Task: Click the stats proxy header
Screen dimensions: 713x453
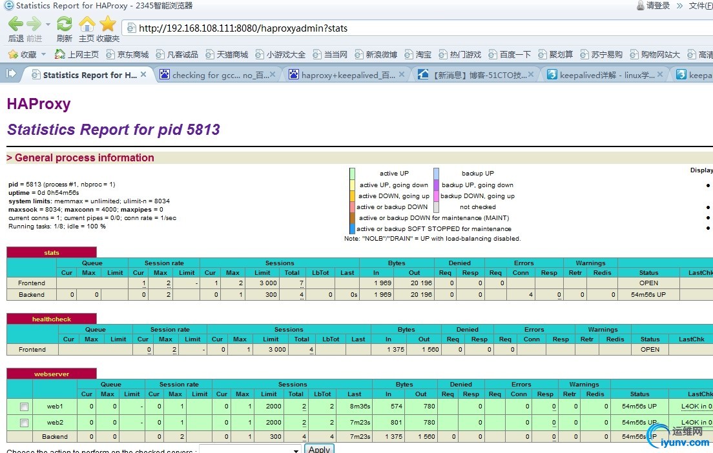Action: [x=52, y=252]
